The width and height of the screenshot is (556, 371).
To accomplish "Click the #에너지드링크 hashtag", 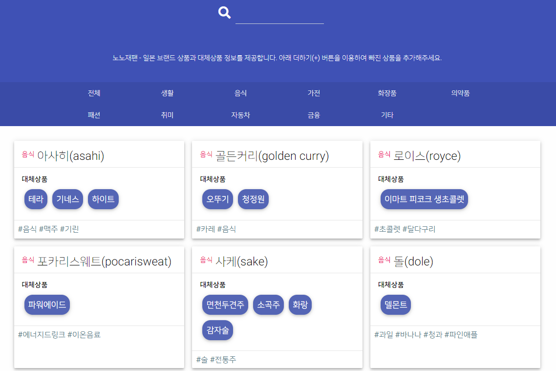I will coord(42,334).
